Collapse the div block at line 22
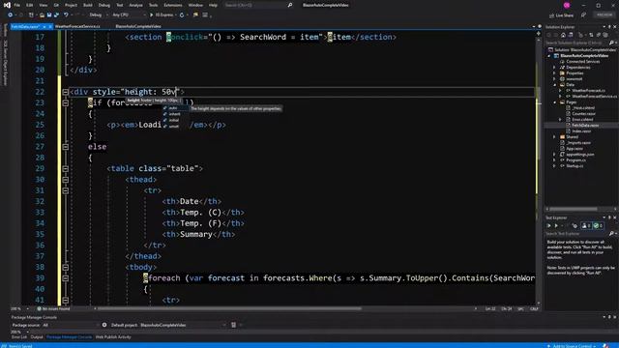The image size is (619, 348). click(66, 92)
